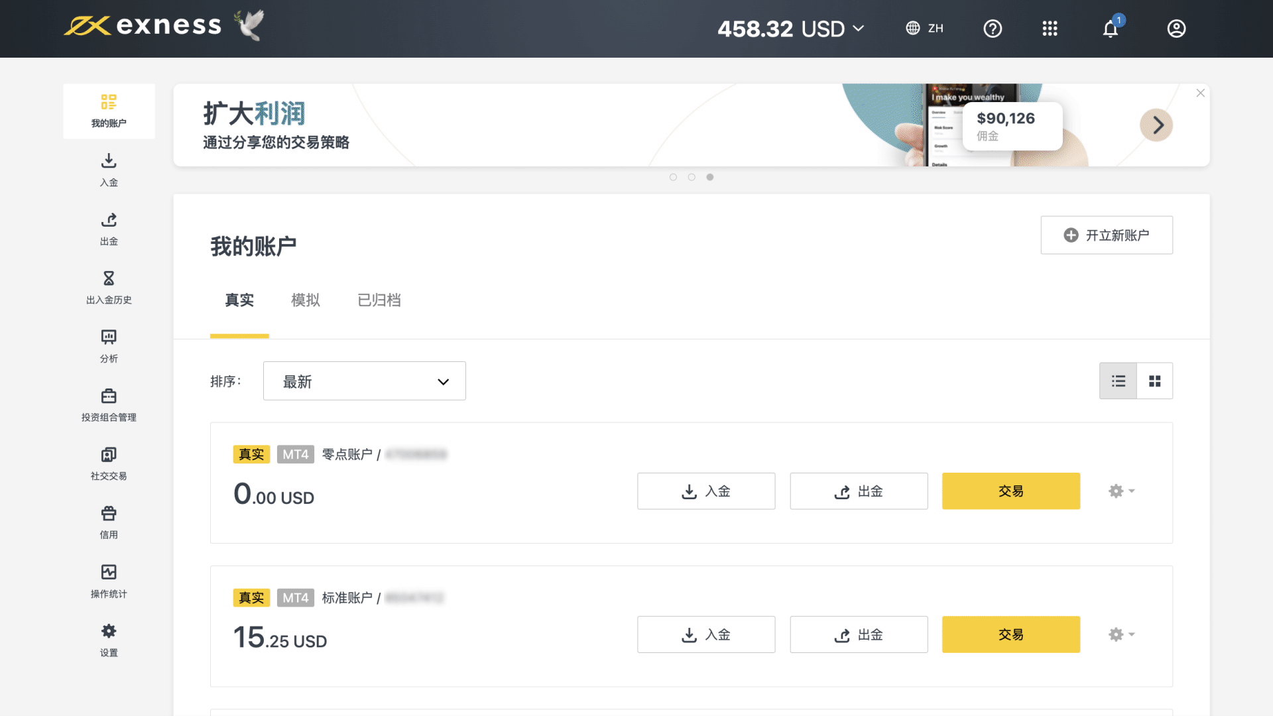
Task: Expand the 排序 最新 sort dropdown
Action: [365, 381]
